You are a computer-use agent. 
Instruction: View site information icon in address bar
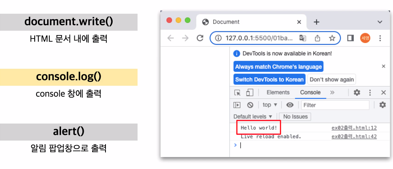point(219,38)
